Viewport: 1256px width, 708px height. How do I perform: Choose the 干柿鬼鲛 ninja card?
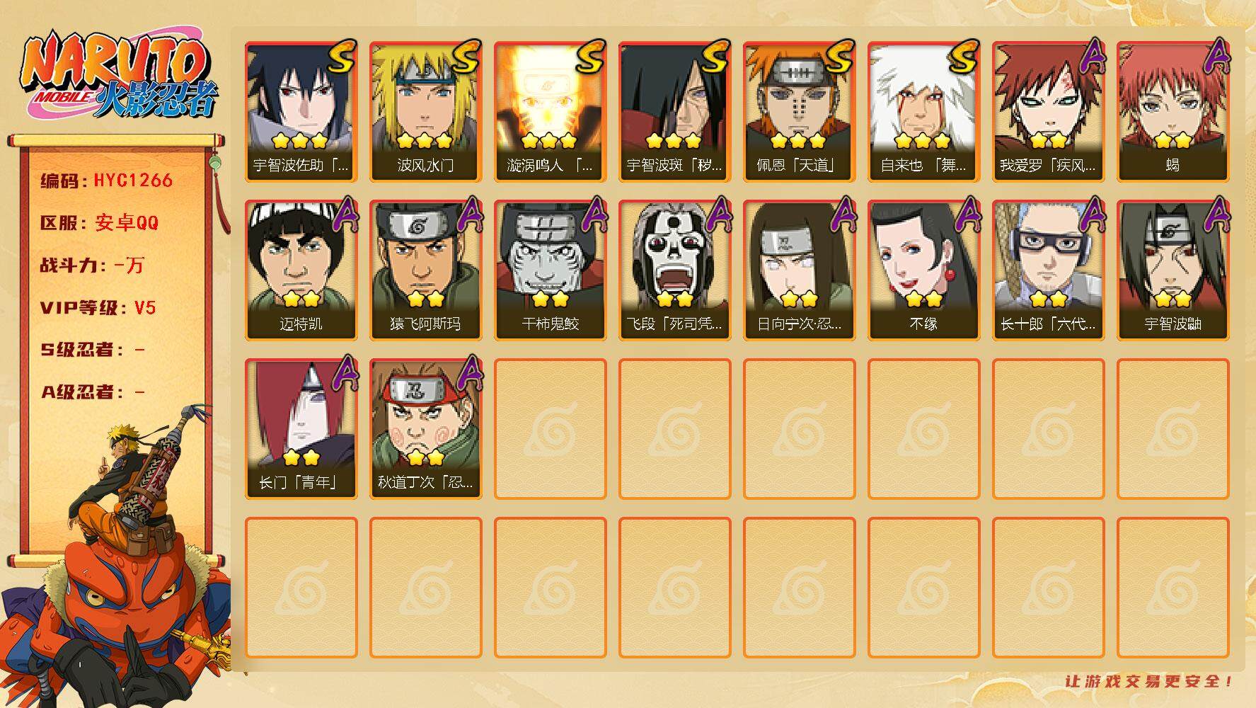(x=550, y=270)
